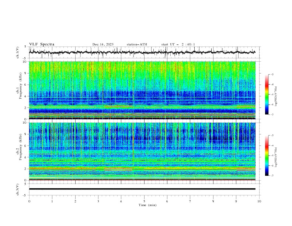292x226 pixels.
Task: Click the "8" kHz tick of ch.2 spectrogram
Action: click(x=25, y=134)
